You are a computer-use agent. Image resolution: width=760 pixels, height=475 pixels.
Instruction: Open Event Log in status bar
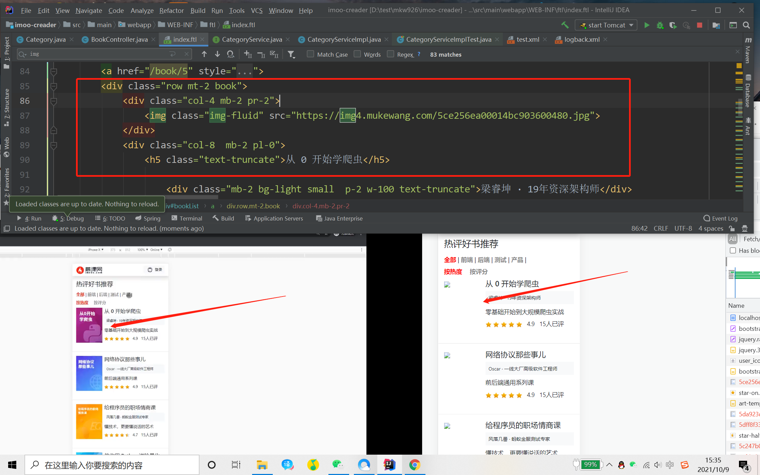(720, 218)
